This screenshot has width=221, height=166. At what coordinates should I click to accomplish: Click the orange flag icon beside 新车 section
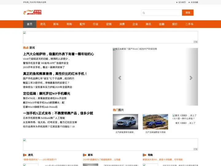click(x=85, y=155)
